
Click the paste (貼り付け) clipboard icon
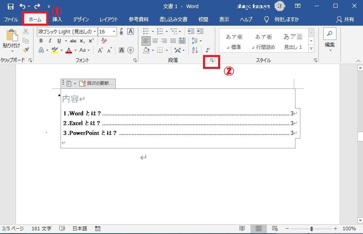12,35
